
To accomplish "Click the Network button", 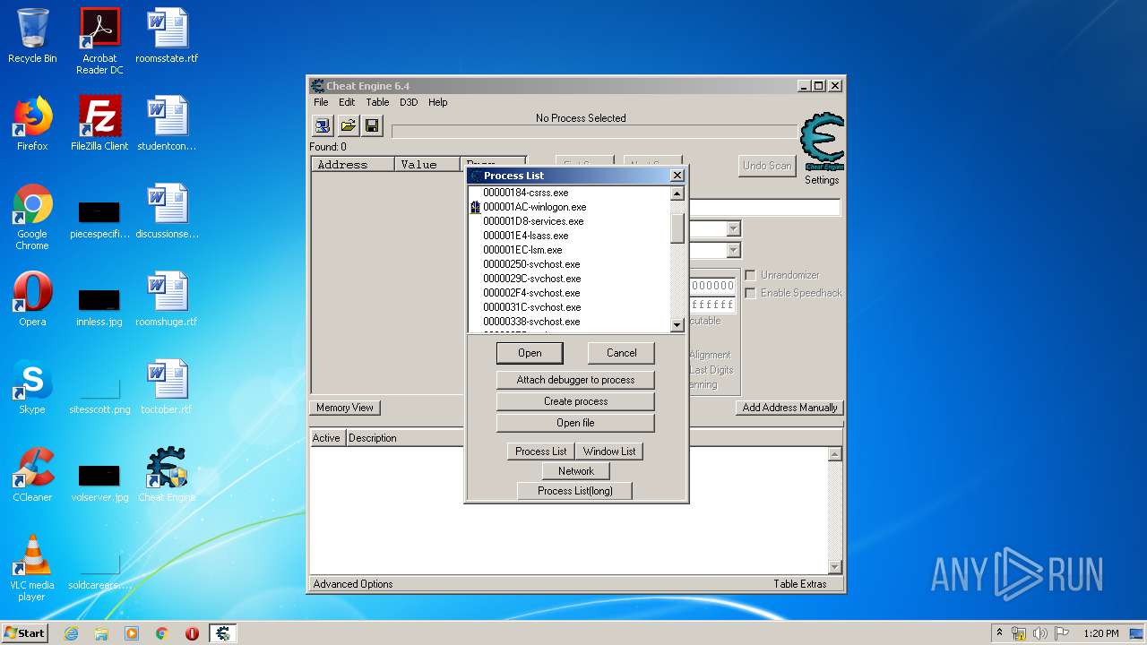I will [x=576, y=471].
